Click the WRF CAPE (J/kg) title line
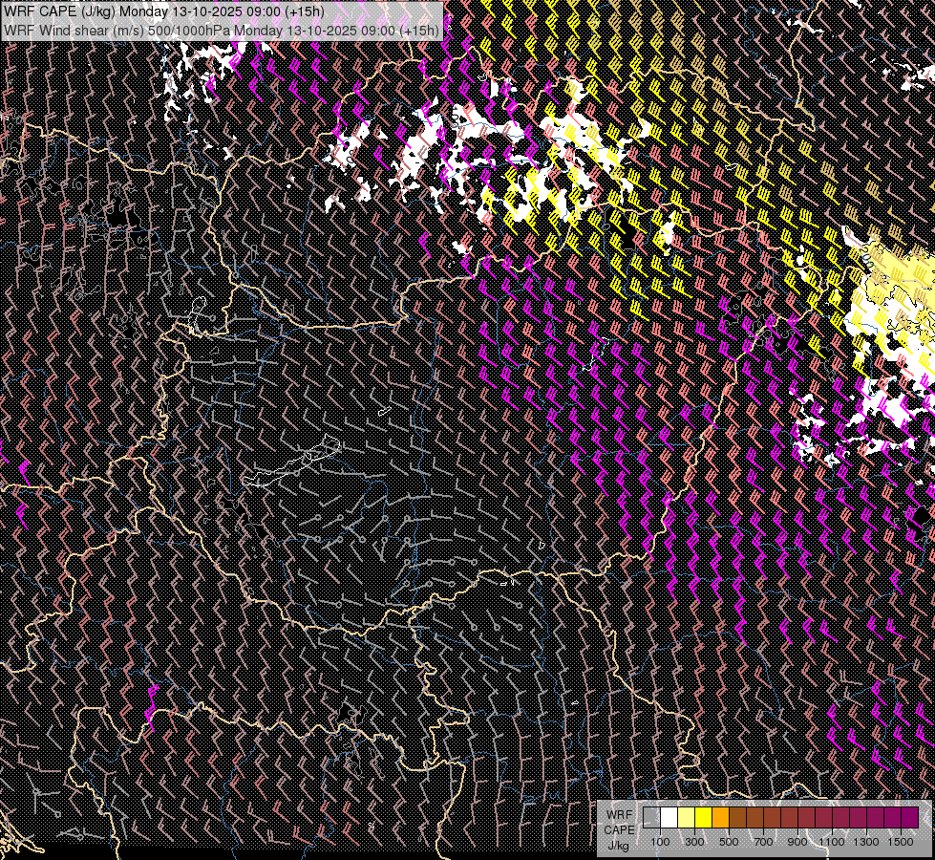Viewport: 935px width, 860px height. [163, 11]
